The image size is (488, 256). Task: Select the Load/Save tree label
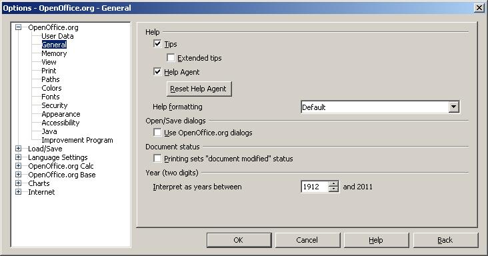[45, 149]
